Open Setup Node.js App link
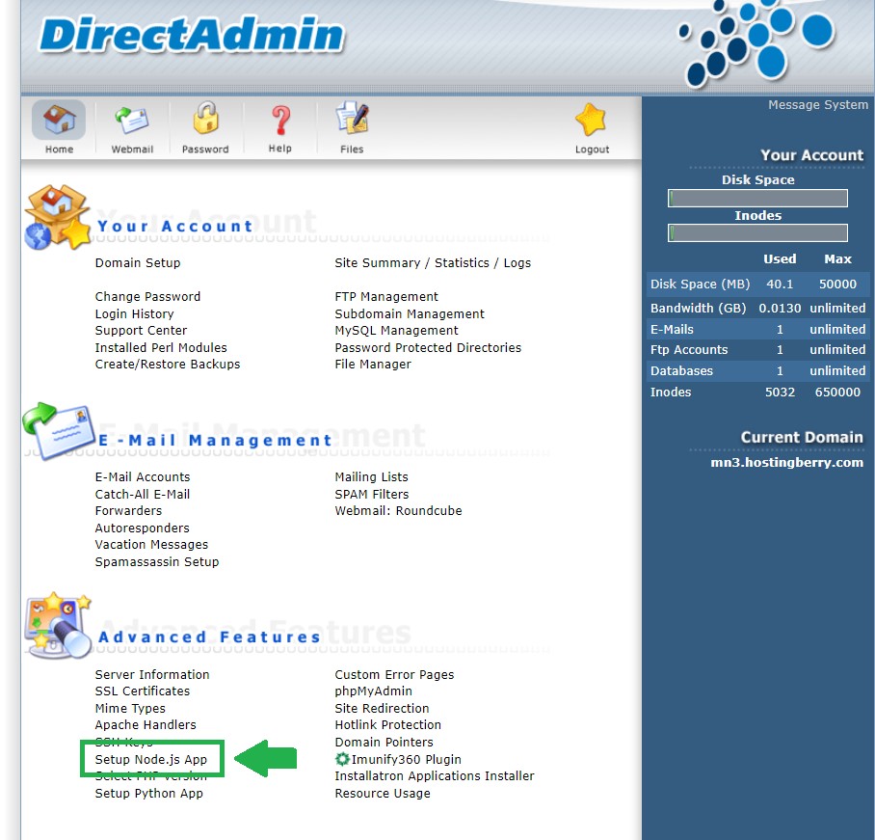 coord(151,759)
